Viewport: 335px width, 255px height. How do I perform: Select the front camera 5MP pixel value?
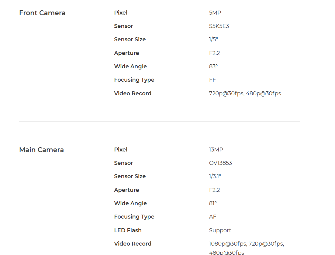tap(215, 12)
